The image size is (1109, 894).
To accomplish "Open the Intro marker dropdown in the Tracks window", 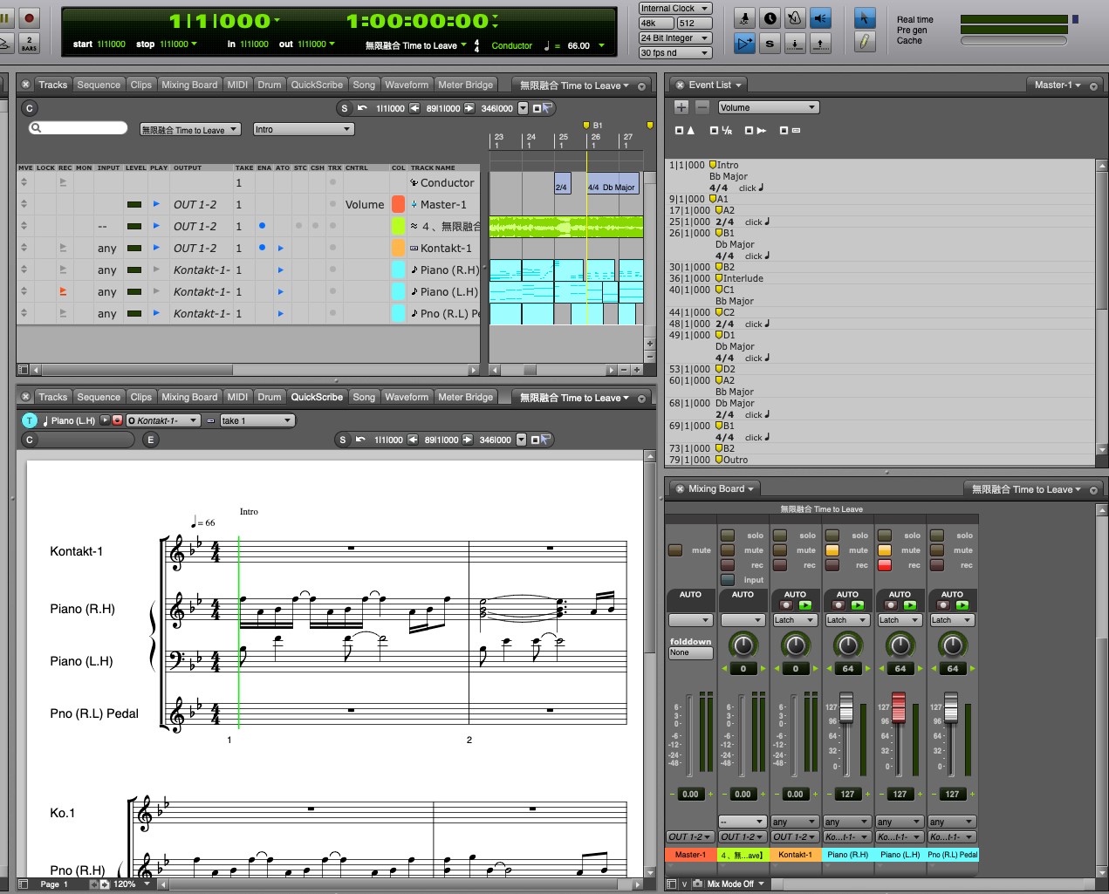I will 303,129.
